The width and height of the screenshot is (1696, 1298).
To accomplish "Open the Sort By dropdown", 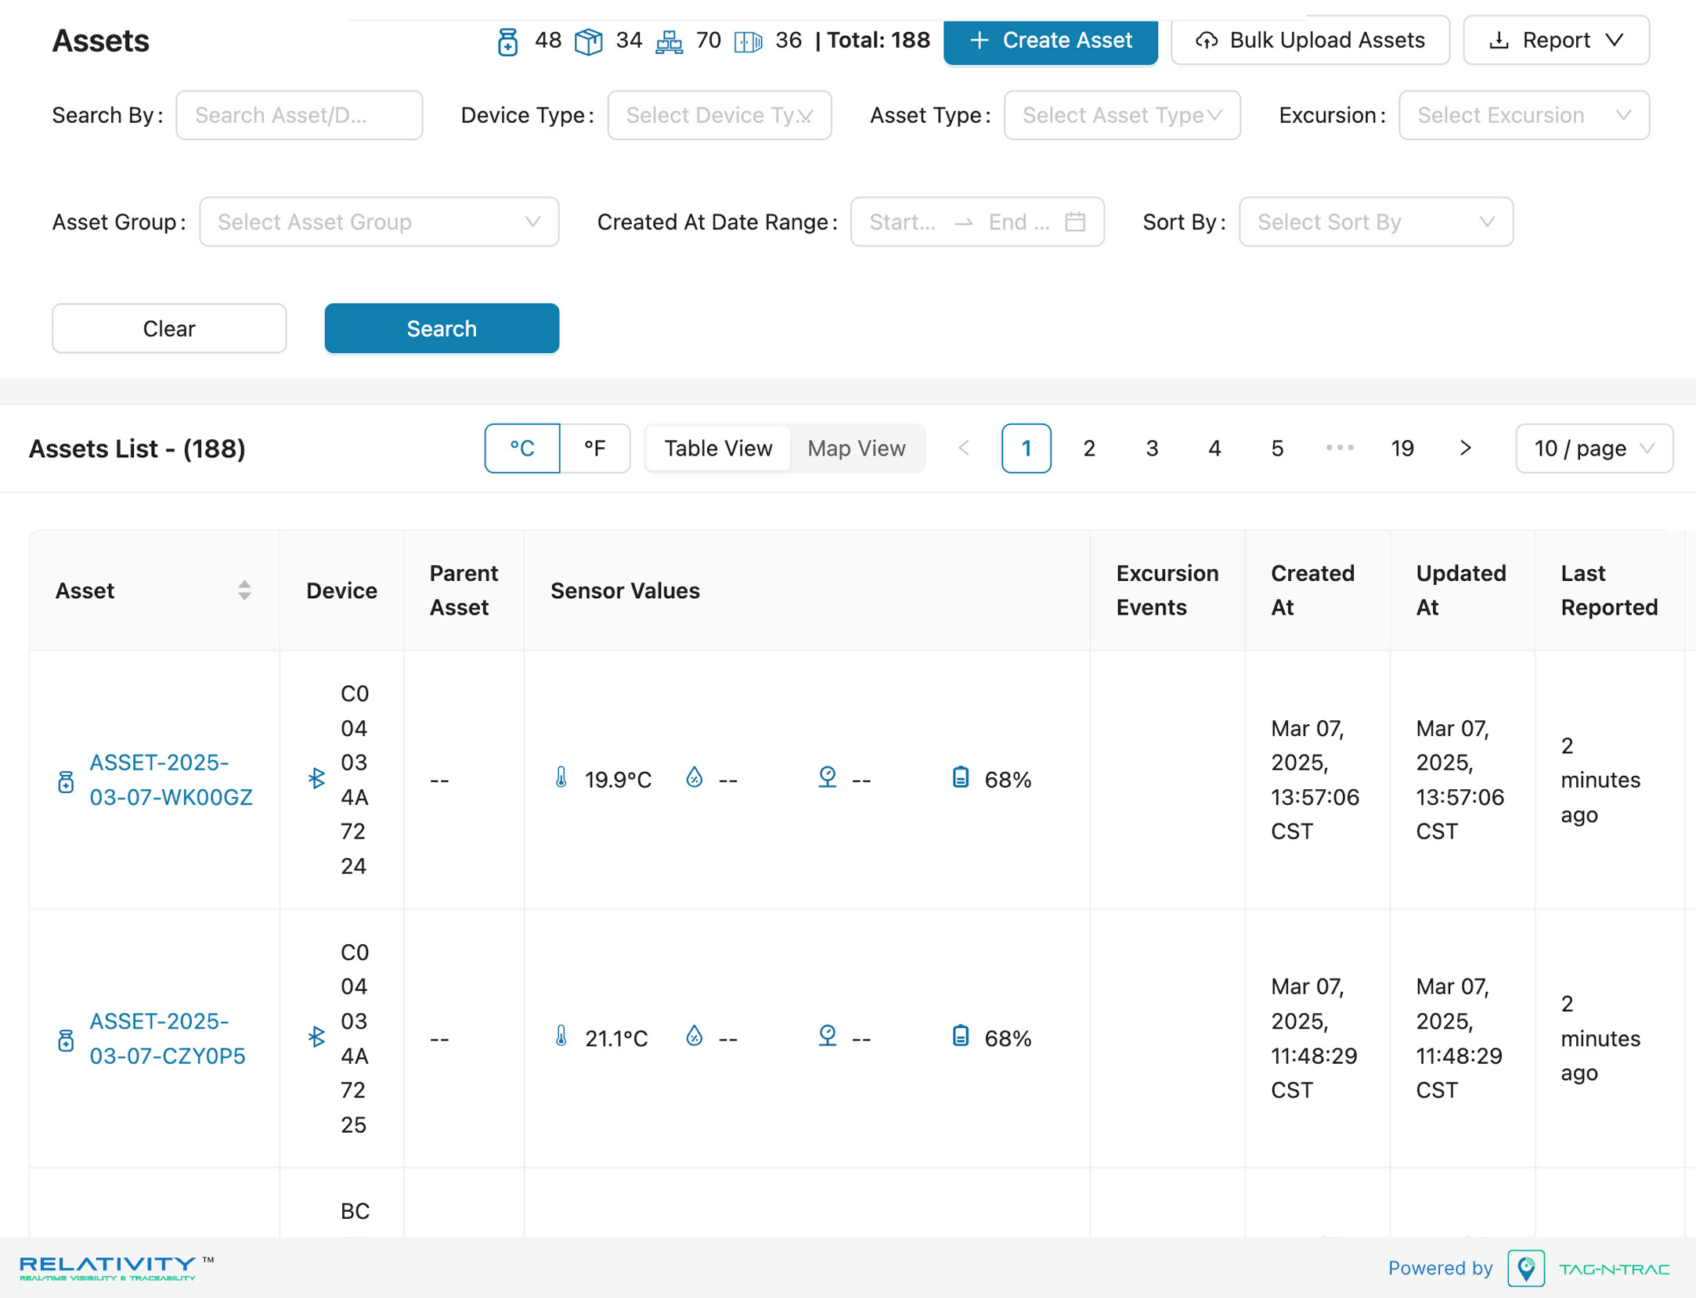I will pos(1376,222).
